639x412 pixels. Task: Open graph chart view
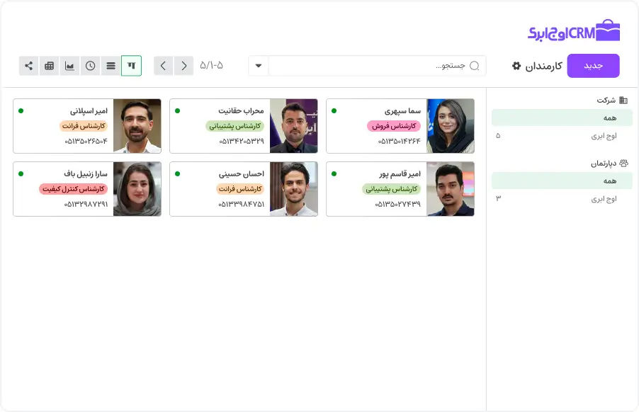69,66
